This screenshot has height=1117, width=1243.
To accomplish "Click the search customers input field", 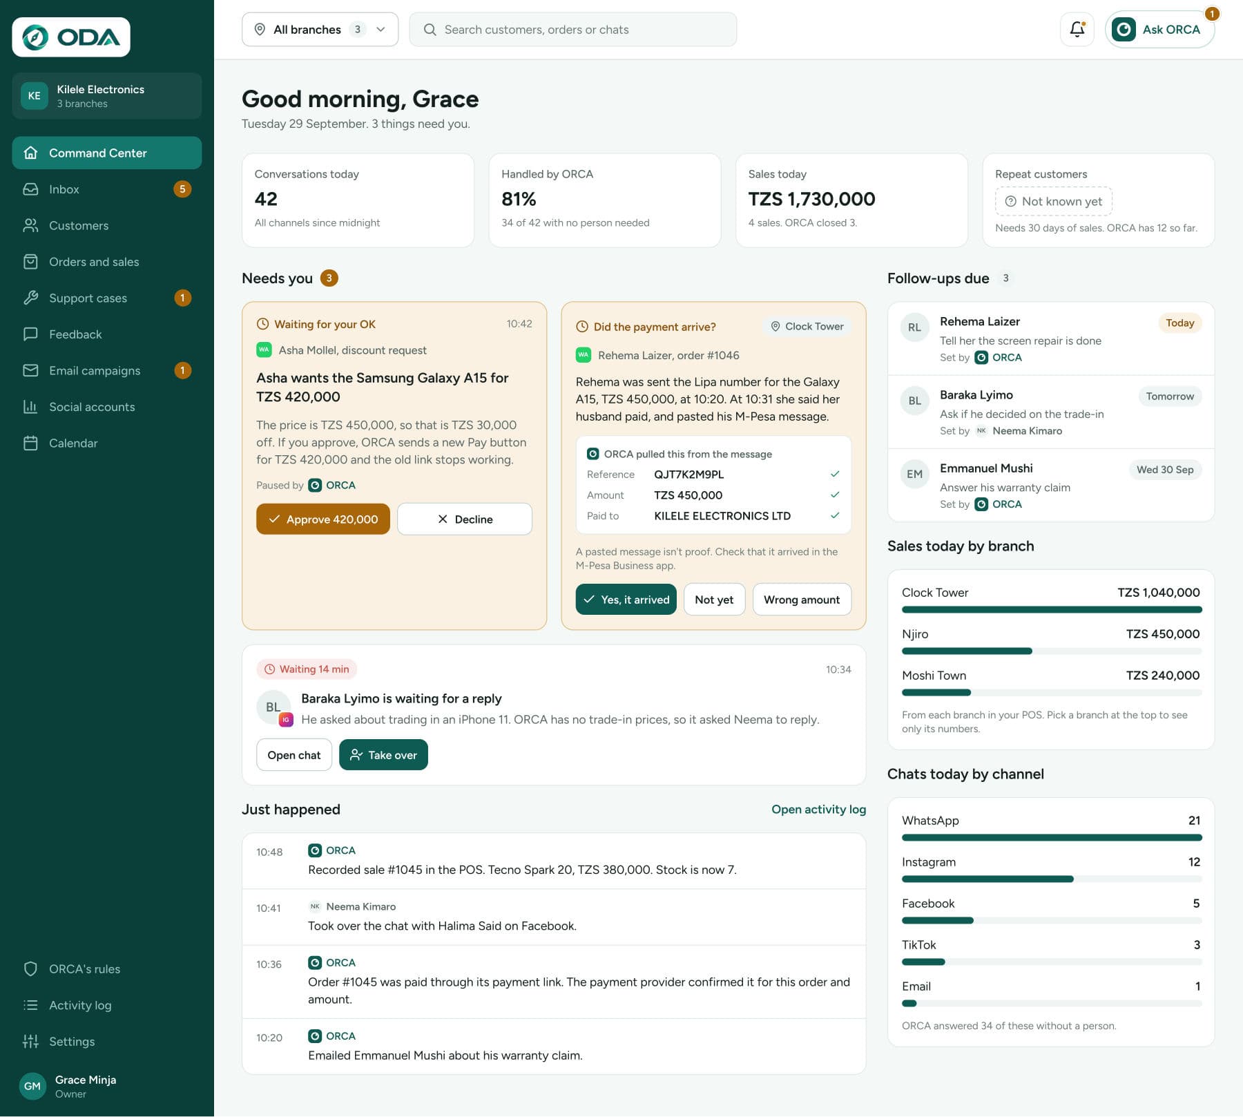I will click(x=572, y=30).
